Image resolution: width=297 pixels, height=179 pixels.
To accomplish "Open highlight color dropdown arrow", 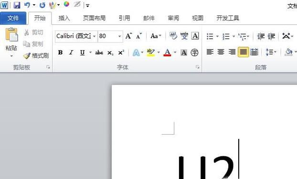I will click(159, 53).
